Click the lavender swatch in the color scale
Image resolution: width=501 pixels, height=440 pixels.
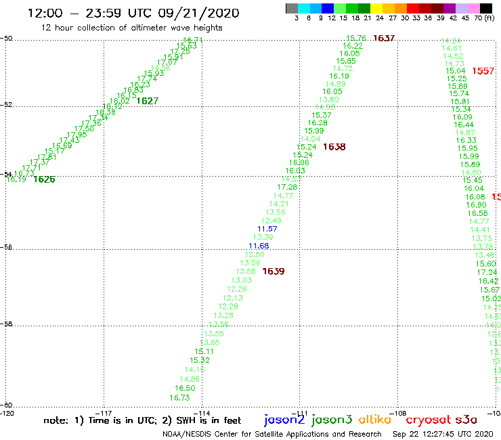tap(462, 8)
